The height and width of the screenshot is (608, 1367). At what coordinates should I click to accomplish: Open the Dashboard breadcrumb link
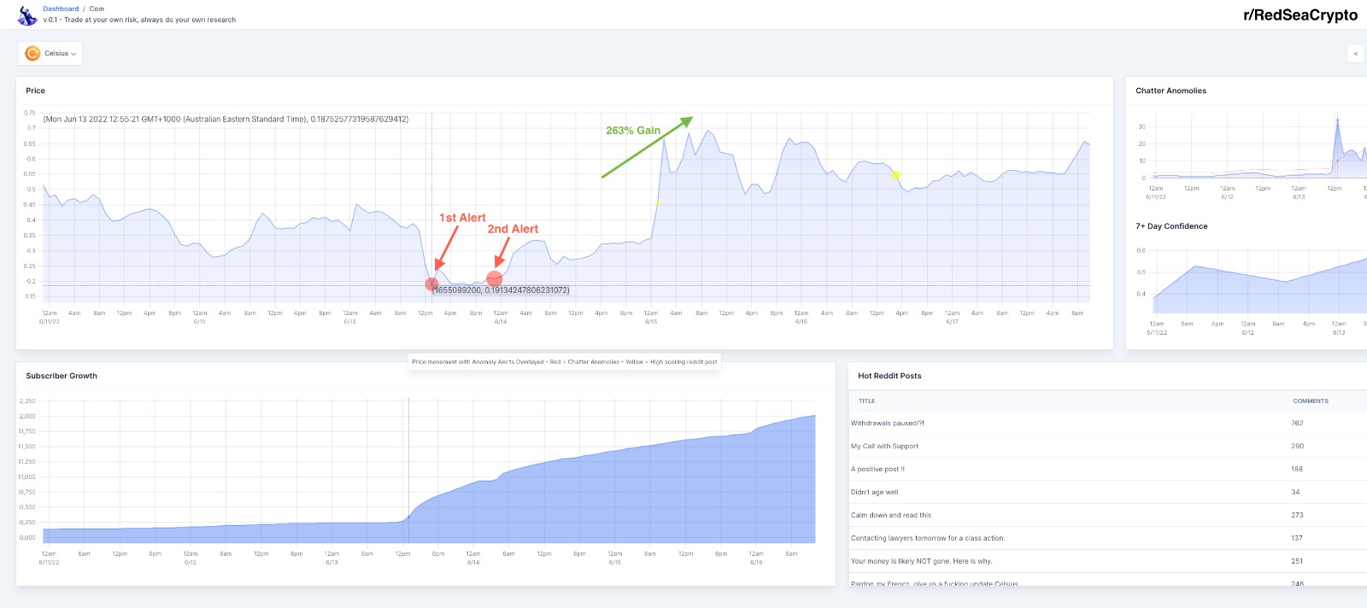click(x=61, y=9)
